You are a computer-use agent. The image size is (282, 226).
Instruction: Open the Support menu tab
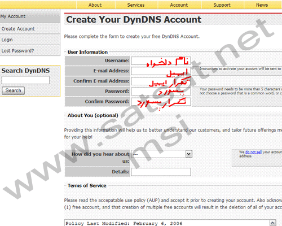point(222,5)
